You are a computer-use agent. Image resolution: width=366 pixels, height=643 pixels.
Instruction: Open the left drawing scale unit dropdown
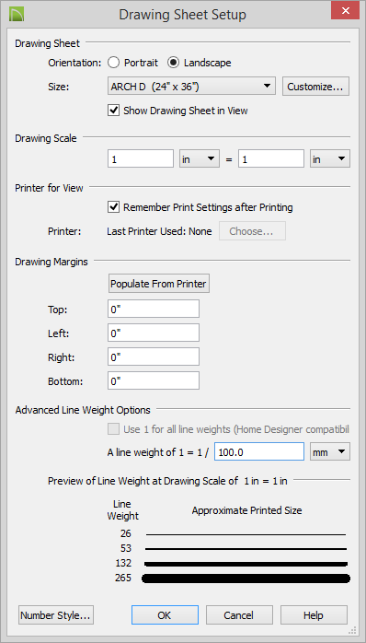pyautogui.click(x=200, y=159)
